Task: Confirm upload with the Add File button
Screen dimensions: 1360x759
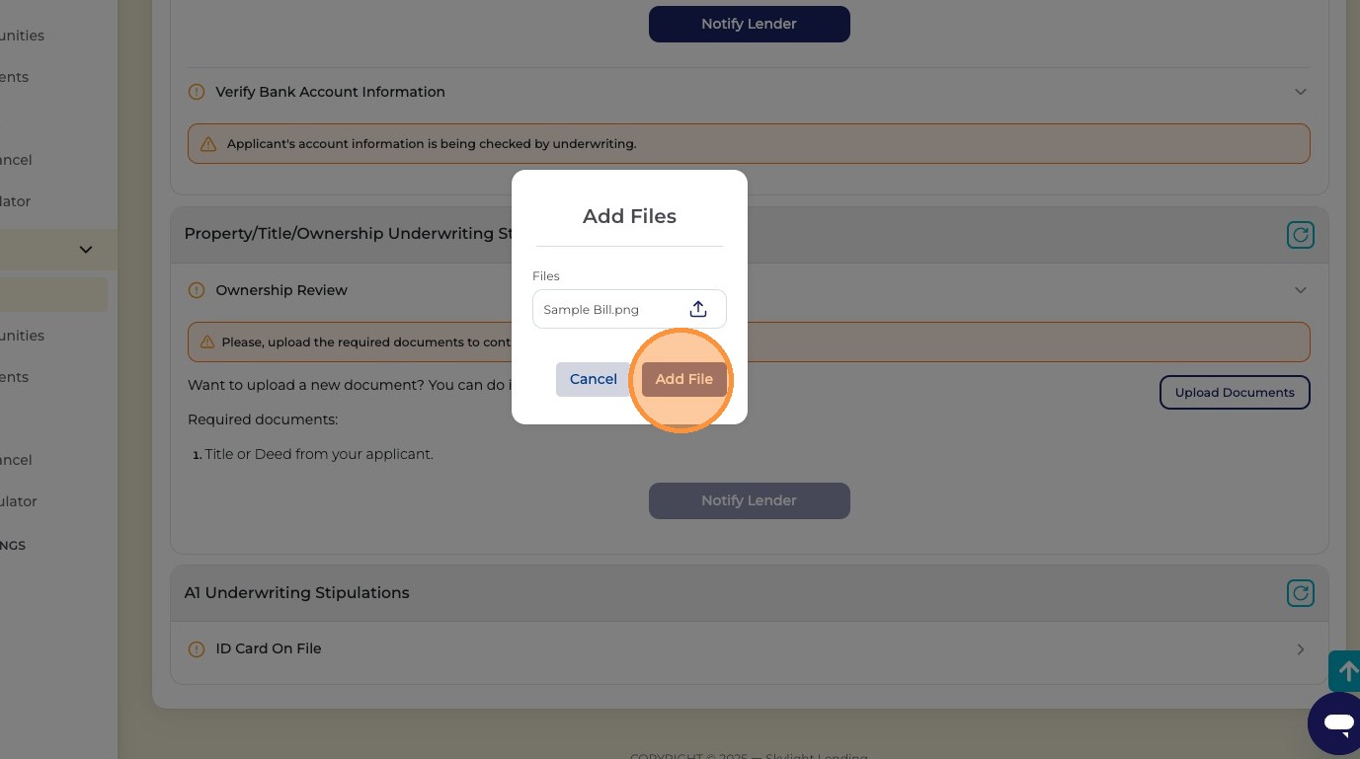Action: [683, 379]
